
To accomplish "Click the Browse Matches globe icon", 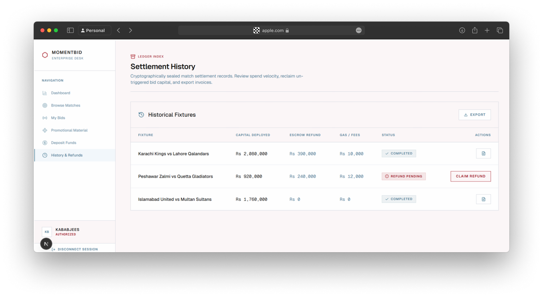I will point(45,105).
